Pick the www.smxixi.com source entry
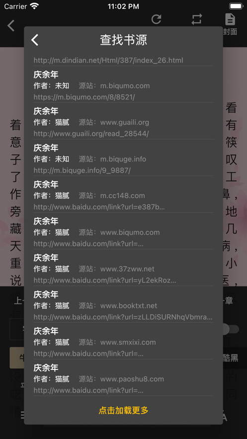 point(123,342)
